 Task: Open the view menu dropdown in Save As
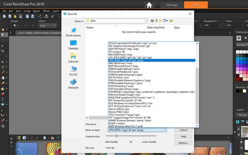click(x=166, y=21)
